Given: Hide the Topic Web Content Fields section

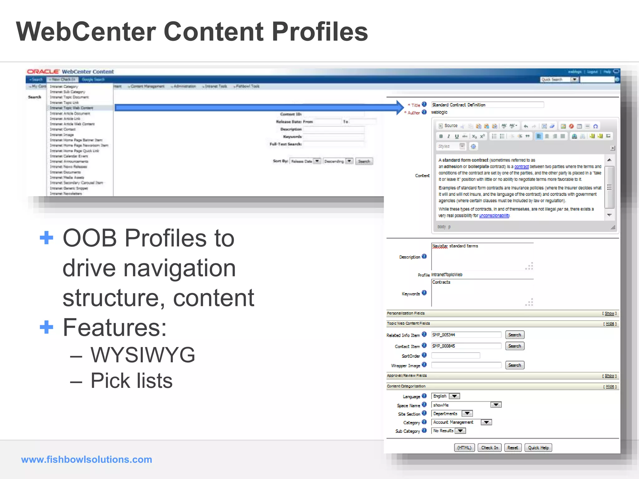Looking at the screenshot, I should [610, 324].
